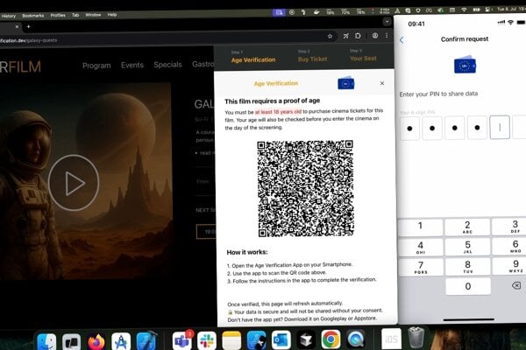526x350 pixels.
Task: Tap 6 MNO on the phone keypad
Action: coord(510,246)
